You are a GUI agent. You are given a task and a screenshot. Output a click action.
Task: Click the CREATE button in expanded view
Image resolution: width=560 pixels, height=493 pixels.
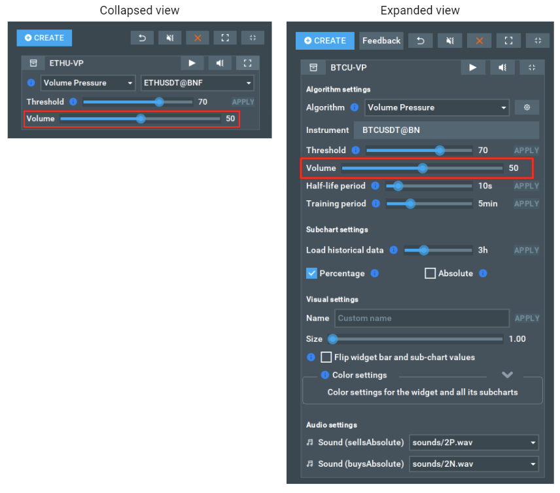point(324,41)
